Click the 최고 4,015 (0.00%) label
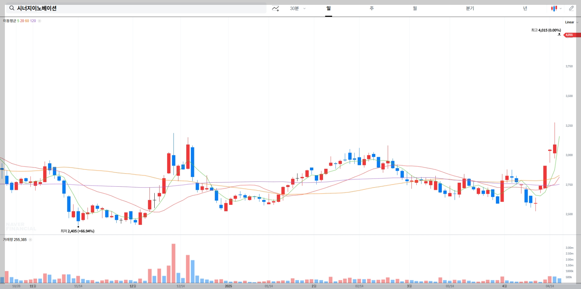 (546, 30)
